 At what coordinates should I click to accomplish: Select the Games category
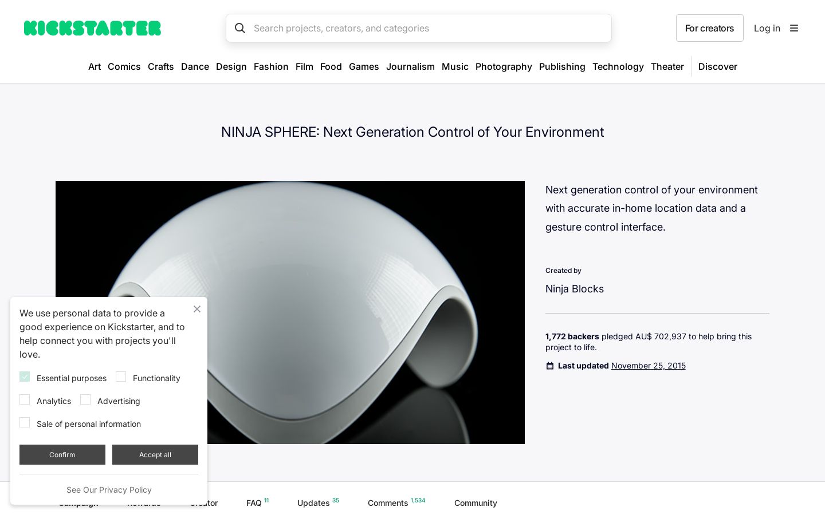point(364,66)
